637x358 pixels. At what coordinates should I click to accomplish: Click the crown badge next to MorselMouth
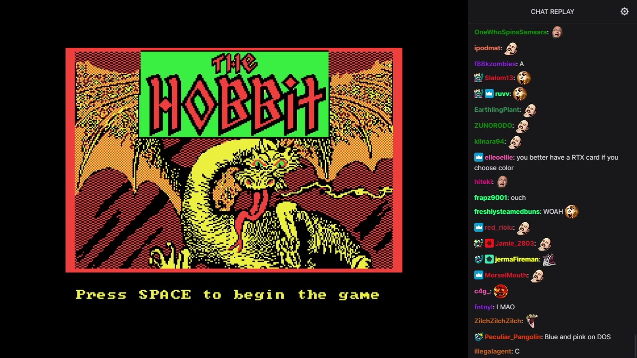478,275
